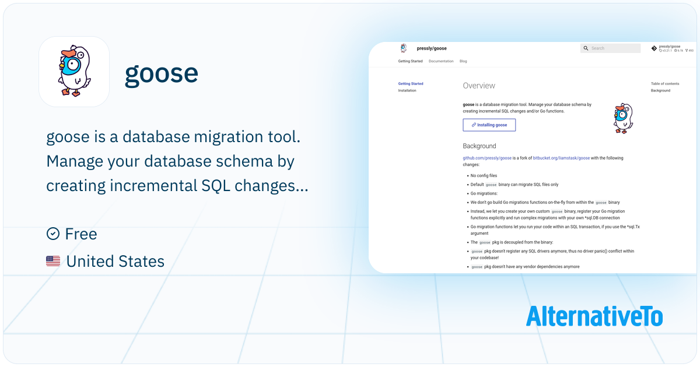Jump to Background in table of contents
This screenshot has width=700, height=367.
pos(661,91)
